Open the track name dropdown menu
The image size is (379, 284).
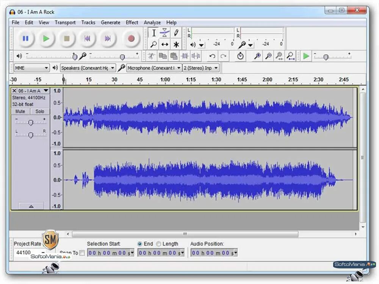[x=46, y=91]
